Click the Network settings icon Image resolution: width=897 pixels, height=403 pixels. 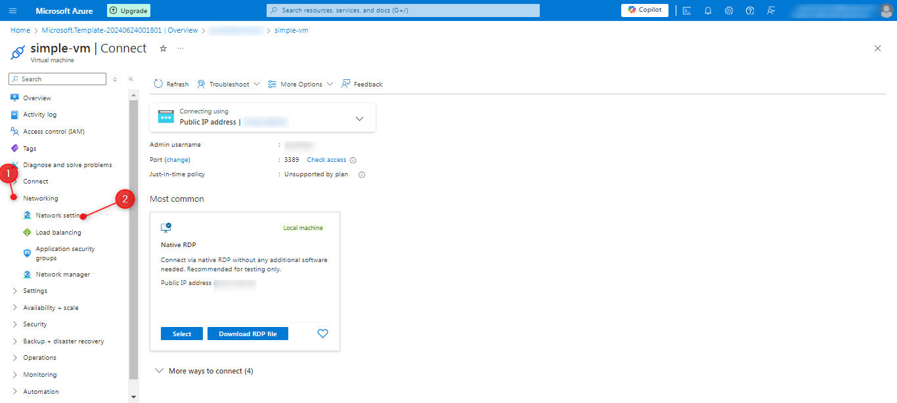[x=27, y=215]
